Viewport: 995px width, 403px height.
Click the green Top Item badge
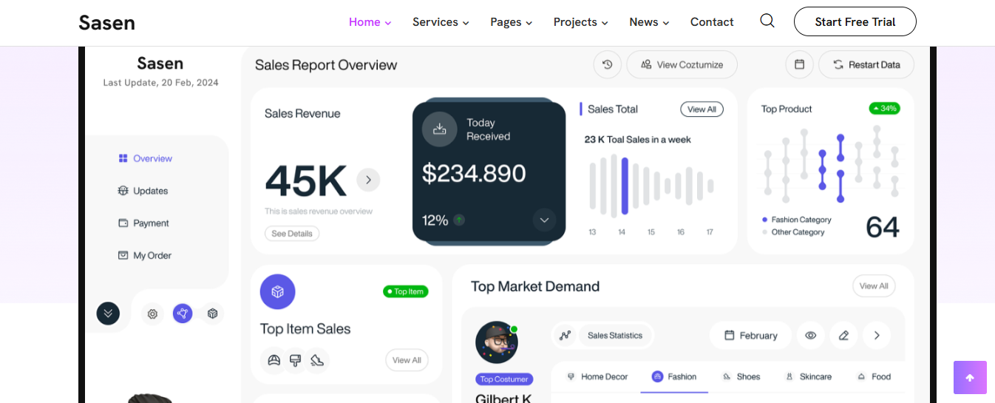tap(405, 291)
